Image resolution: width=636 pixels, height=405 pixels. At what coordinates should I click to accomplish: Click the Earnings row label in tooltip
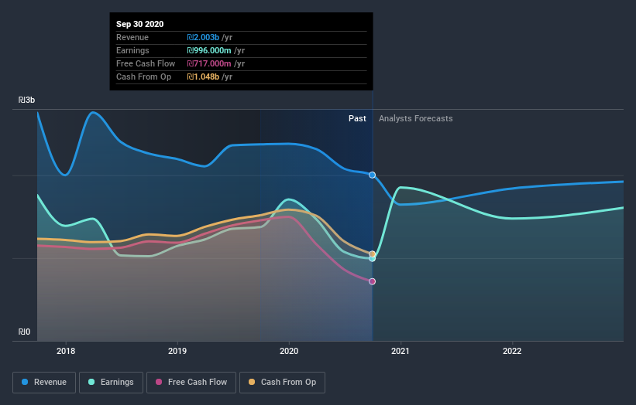(x=132, y=50)
